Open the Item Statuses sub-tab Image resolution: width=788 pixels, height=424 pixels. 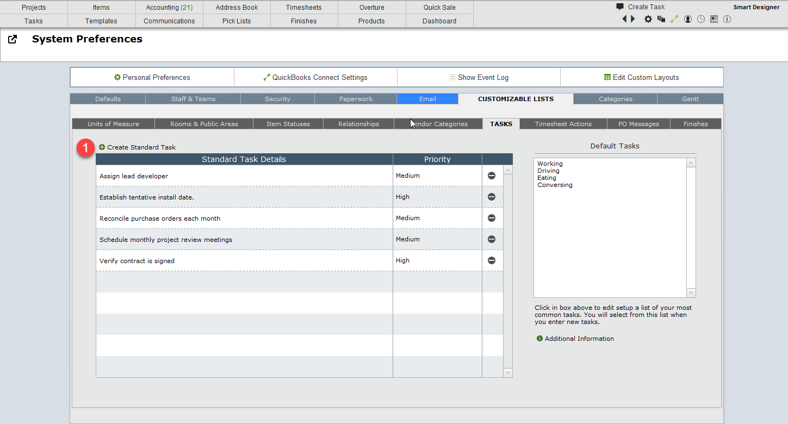click(x=288, y=124)
